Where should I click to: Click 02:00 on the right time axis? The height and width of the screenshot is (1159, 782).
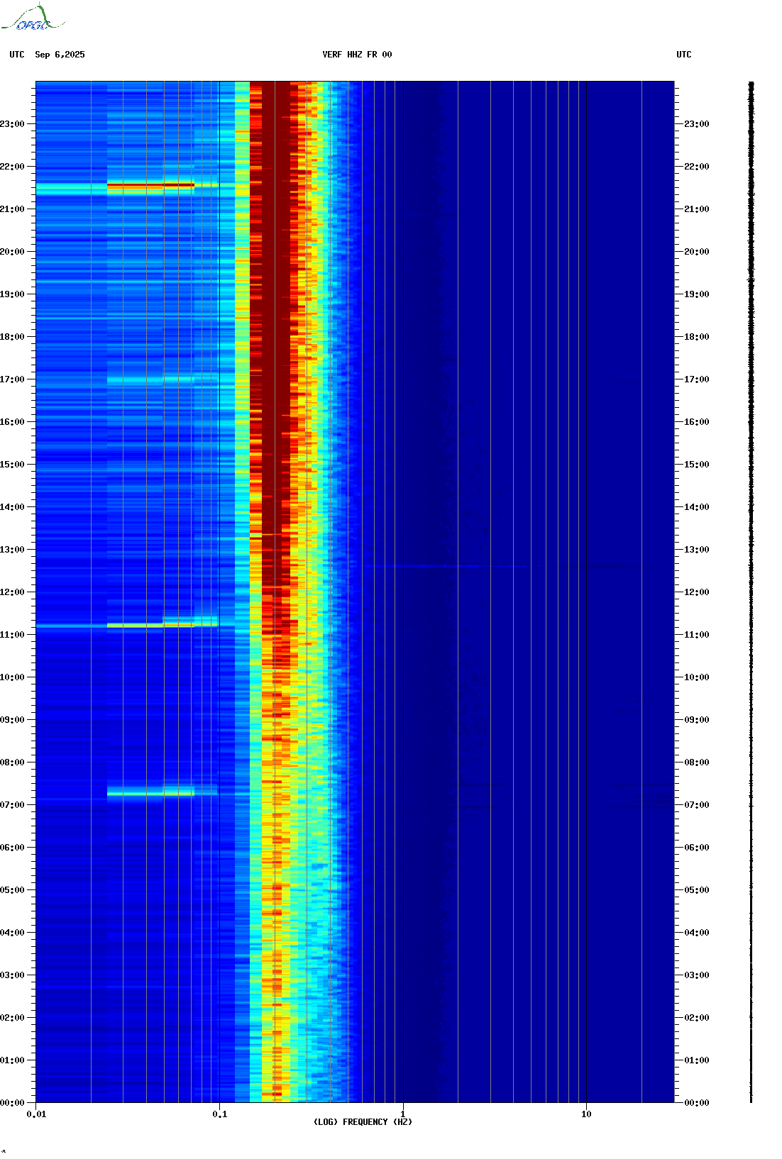click(697, 1018)
